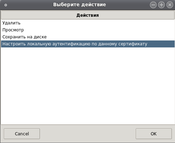The width and height of the screenshot is (175, 143).
Task: Select the Удалить action
Action: pyautogui.click(x=88, y=23)
